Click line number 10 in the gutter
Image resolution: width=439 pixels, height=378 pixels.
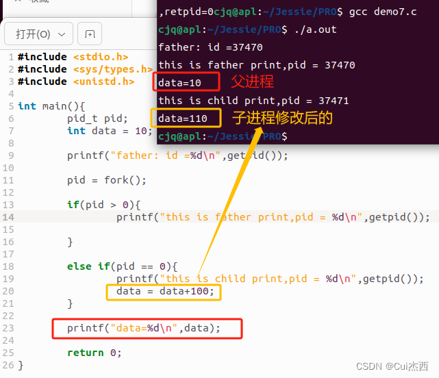(8, 168)
